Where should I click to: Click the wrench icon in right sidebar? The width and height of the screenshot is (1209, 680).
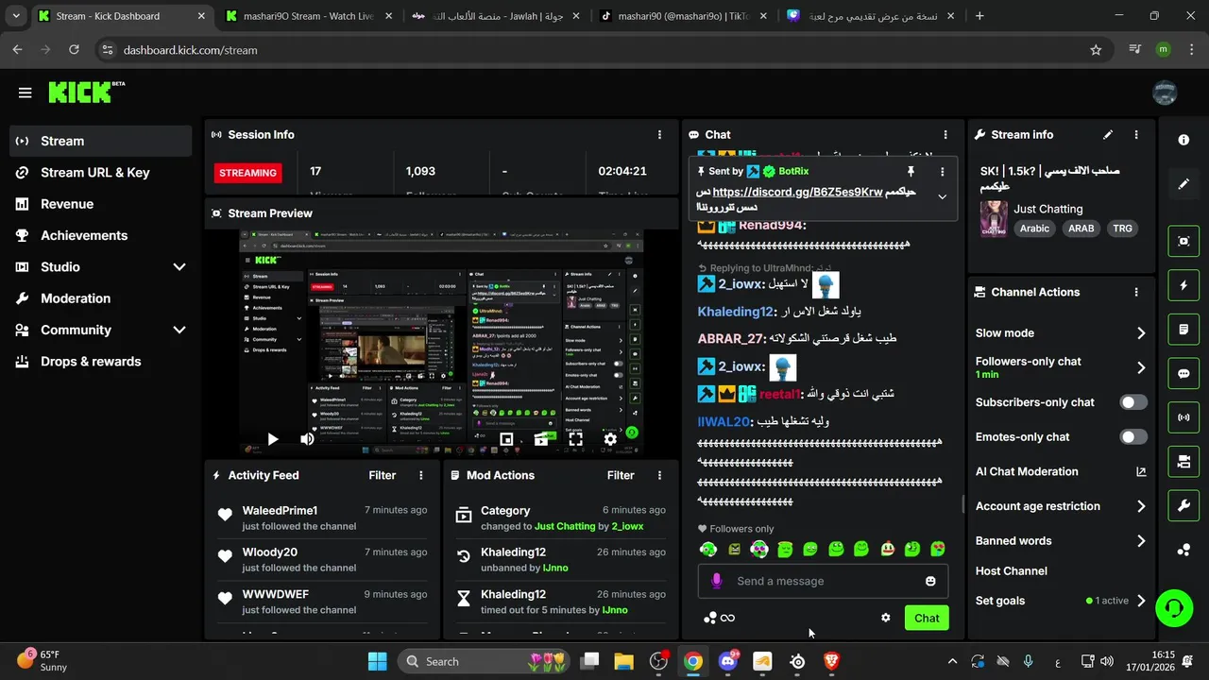pyautogui.click(x=1183, y=505)
